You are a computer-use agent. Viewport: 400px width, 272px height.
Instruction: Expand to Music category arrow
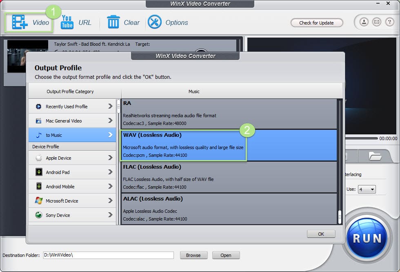click(x=110, y=135)
